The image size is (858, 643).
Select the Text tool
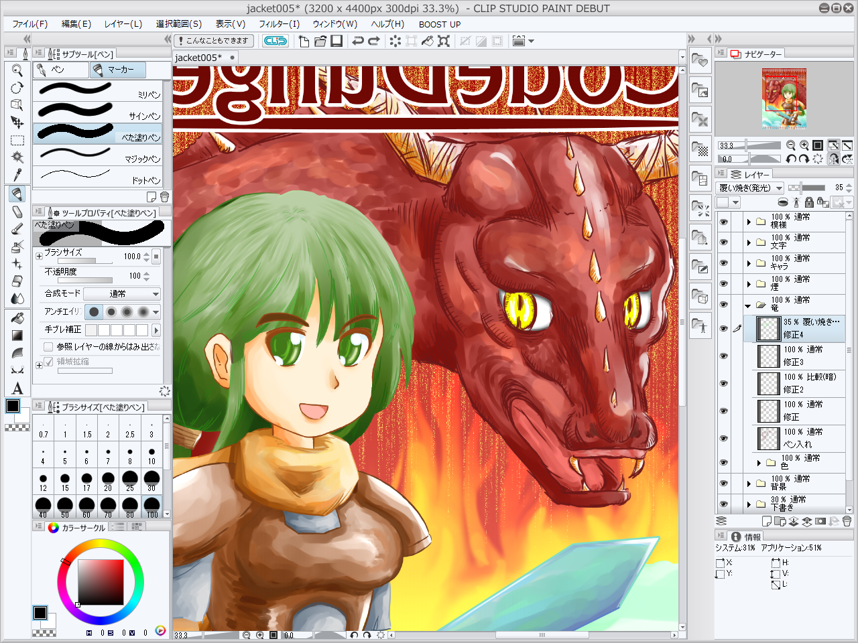[x=17, y=388]
